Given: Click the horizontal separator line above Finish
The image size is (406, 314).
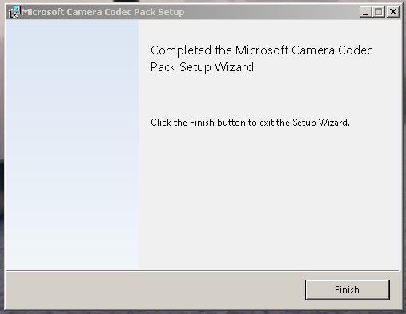Looking at the screenshot, I should [x=203, y=271].
